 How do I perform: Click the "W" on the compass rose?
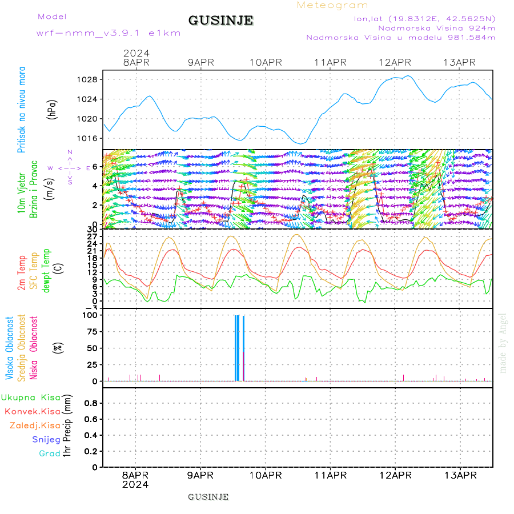click(x=50, y=168)
